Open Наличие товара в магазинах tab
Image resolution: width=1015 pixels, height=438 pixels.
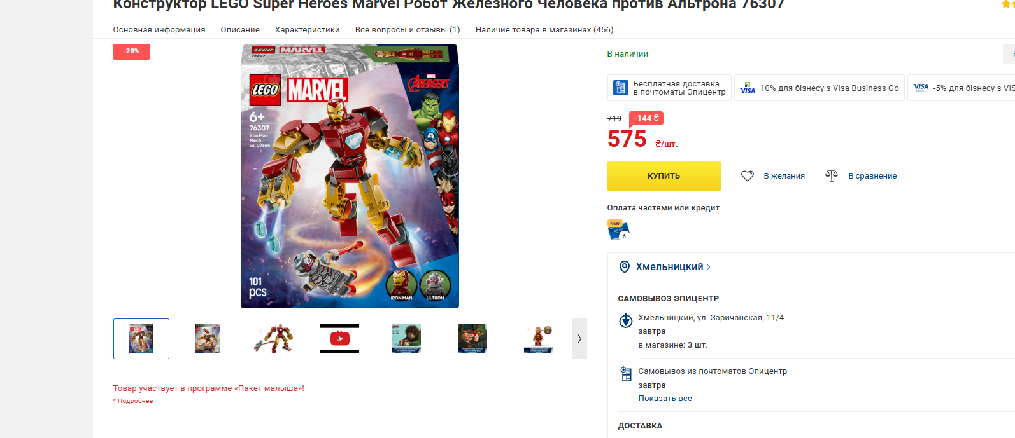coord(544,30)
